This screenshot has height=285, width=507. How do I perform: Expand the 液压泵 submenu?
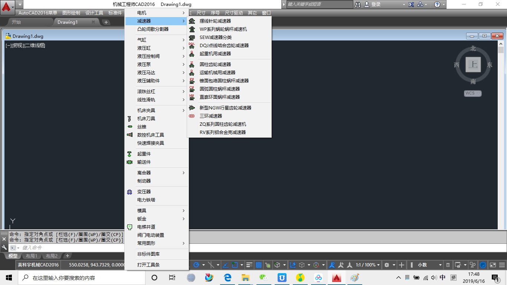click(157, 65)
